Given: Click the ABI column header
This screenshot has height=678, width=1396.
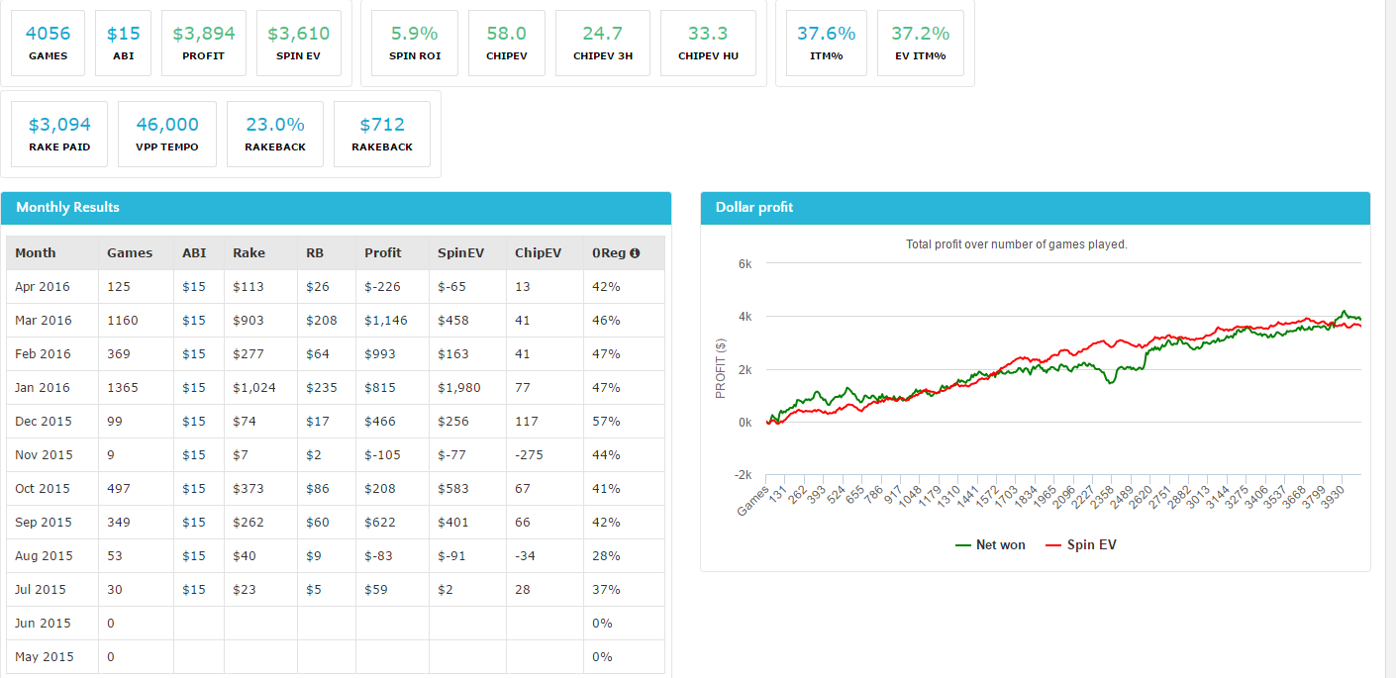Looking at the screenshot, I should click(x=199, y=253).
